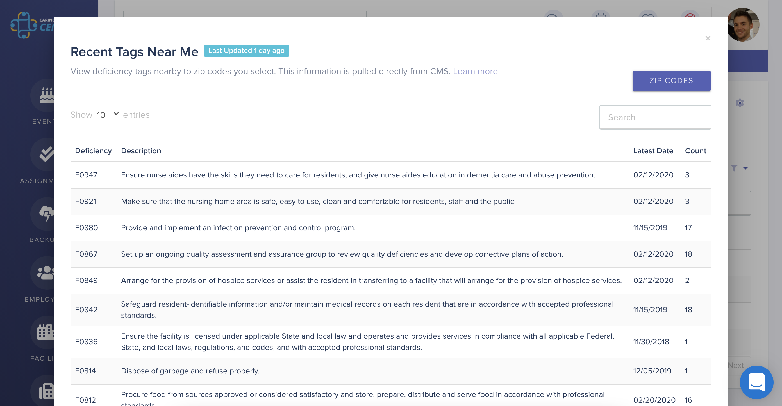Sort table by Deficiency column
This screenshot has width=782, height=406.
93,151
